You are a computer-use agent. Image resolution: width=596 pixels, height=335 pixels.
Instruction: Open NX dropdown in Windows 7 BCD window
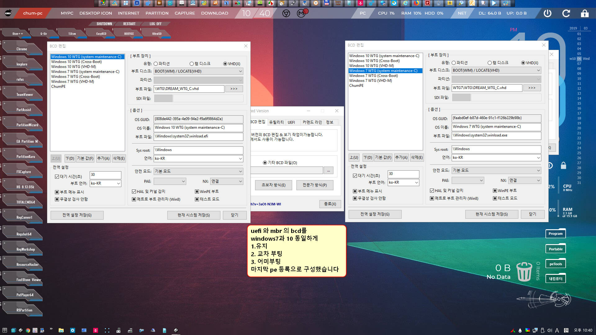click(525, 180)
